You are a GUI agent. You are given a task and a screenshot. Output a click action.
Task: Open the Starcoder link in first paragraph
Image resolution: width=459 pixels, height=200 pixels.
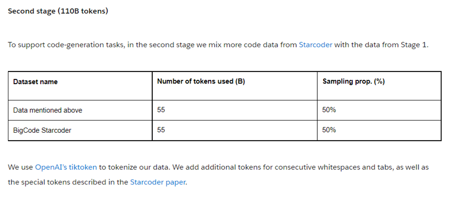point(315,44)
